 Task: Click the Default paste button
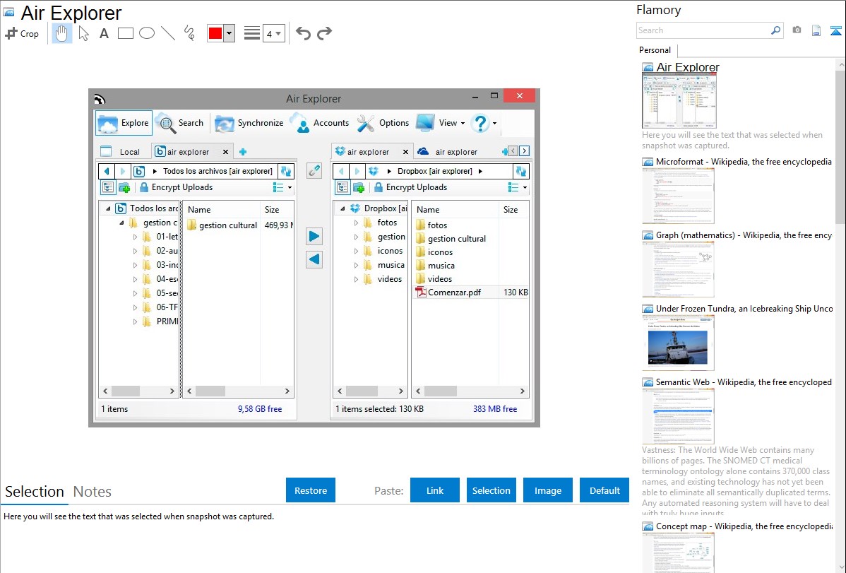[604, 490]
